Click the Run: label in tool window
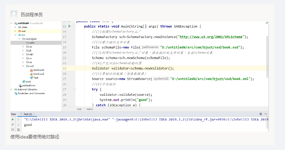The height and width of the screenshot is (150, 285). (x=14, y=114)
